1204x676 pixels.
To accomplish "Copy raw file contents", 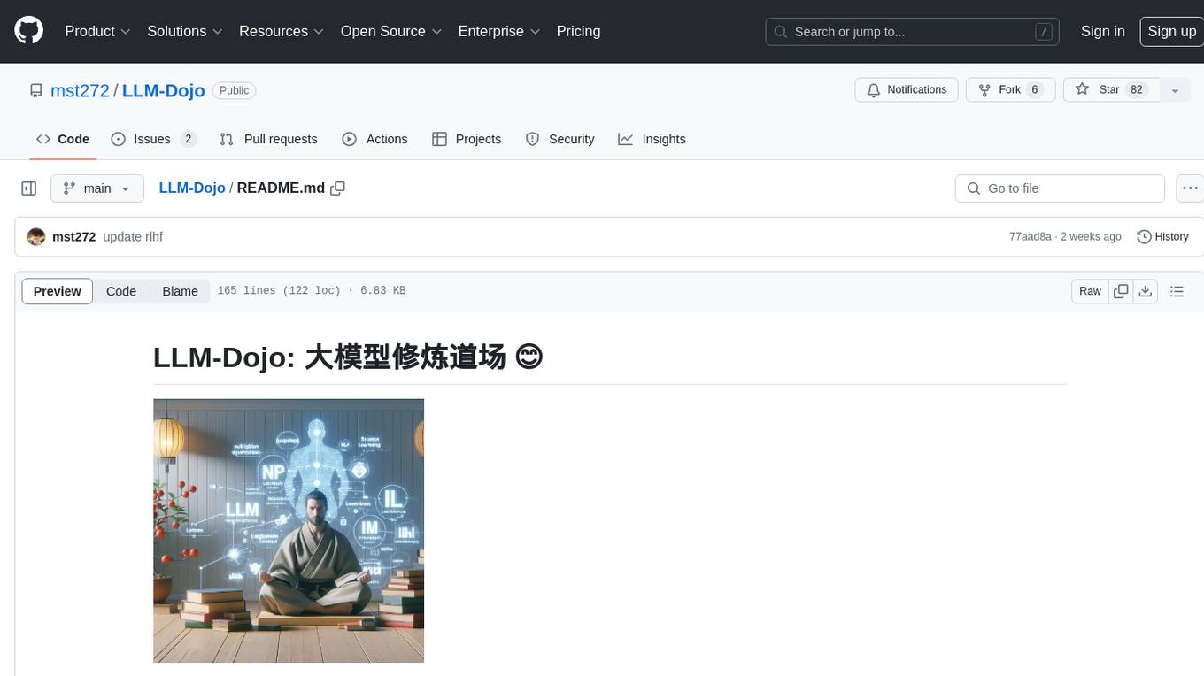I will coord(1121,291).
